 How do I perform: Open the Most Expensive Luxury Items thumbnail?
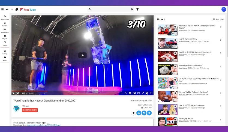tap(168, 70)
